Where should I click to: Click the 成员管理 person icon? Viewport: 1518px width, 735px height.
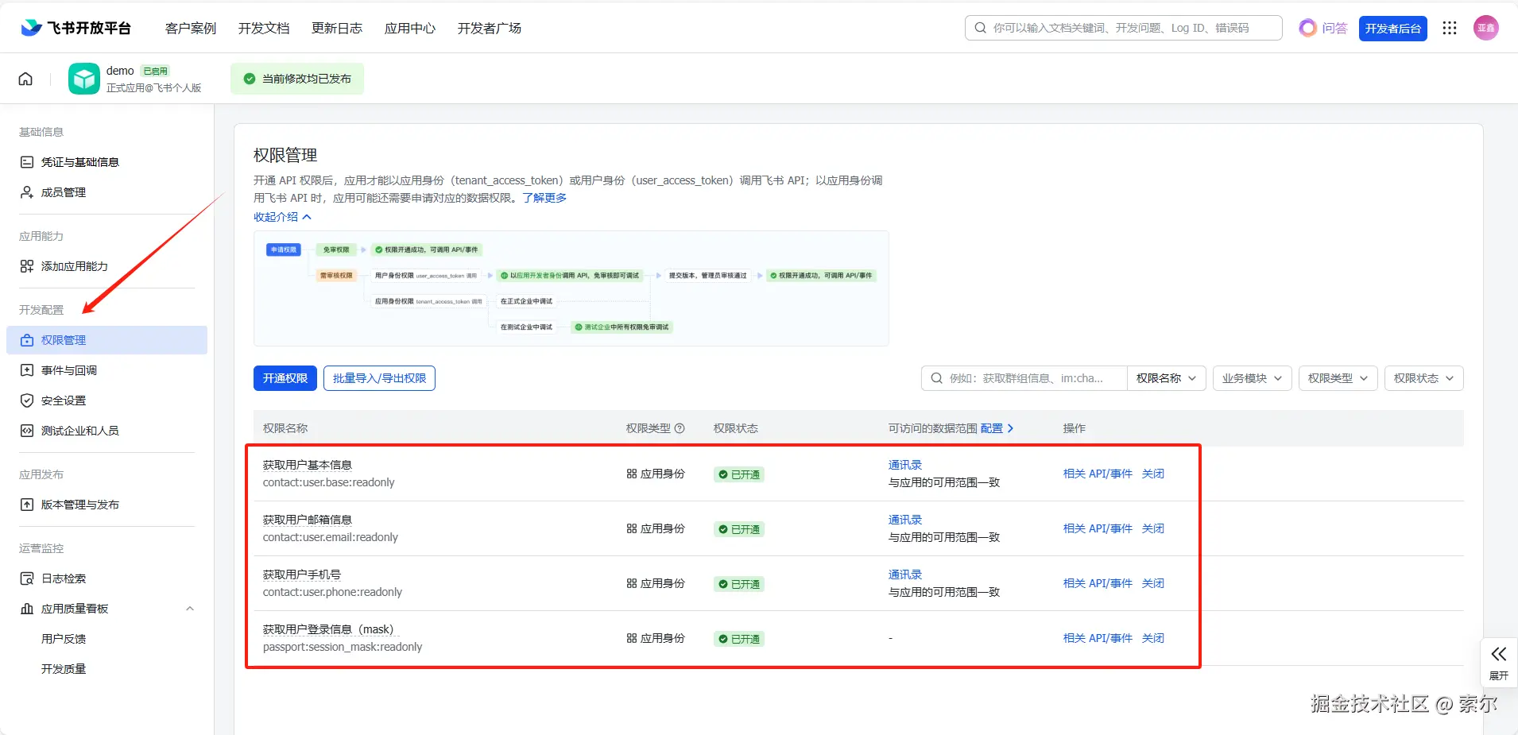coord(27,192)
